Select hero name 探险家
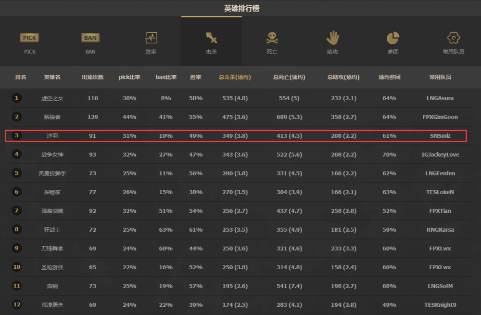The image size is (481, 315). [52, 192]
